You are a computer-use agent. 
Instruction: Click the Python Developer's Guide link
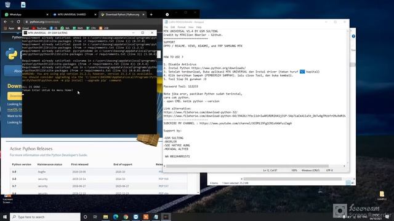pos(70,155)
